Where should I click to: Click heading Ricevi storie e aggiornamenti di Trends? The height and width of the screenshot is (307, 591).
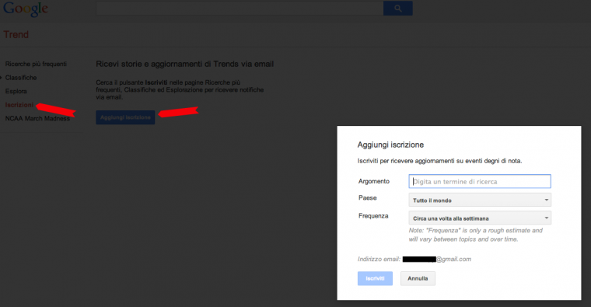[x=185, y=64]
